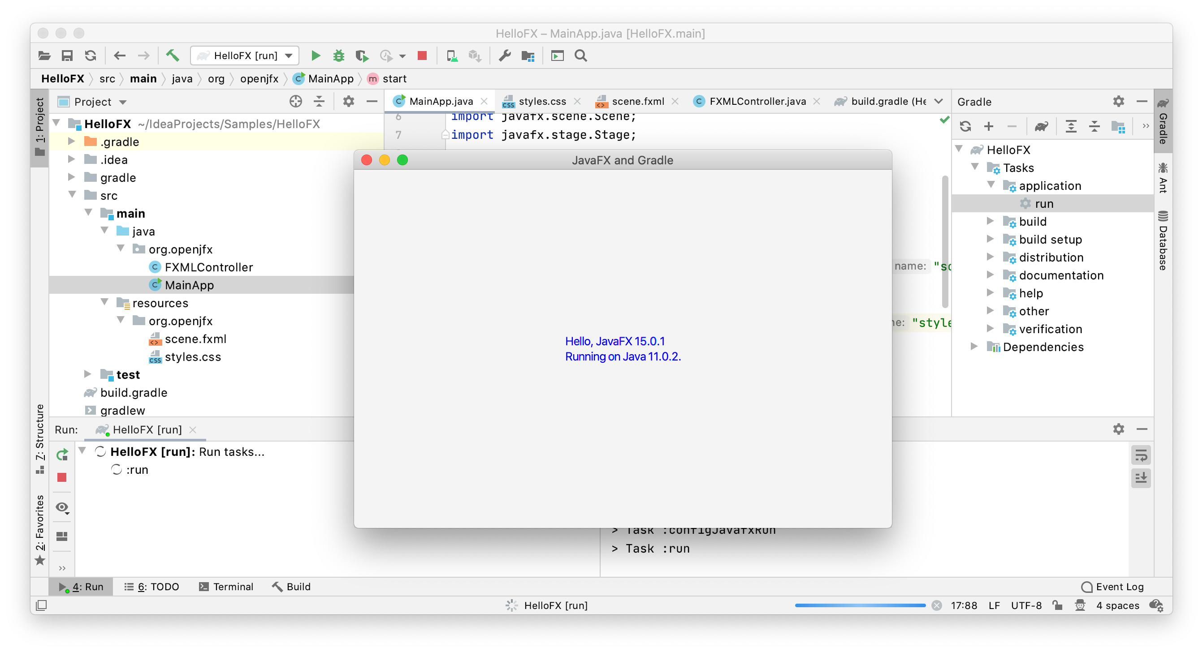Viewport: 1203px width, 652px height.
Task: Click the Debug bug icon
Action: pyautogui.click(x=338, y=56)
